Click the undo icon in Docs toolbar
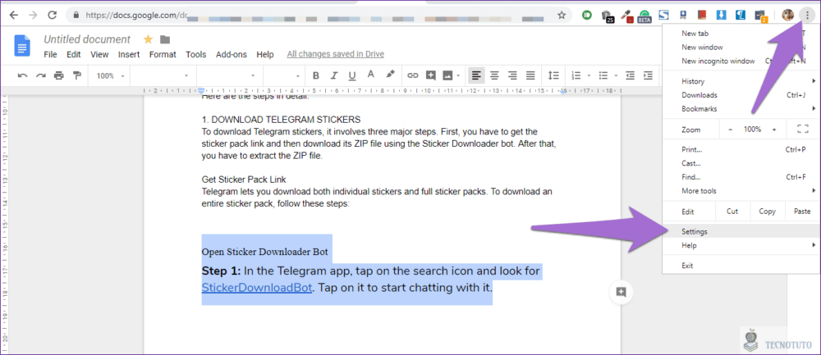This screenshot has width=821, height=355. point(22,75)
